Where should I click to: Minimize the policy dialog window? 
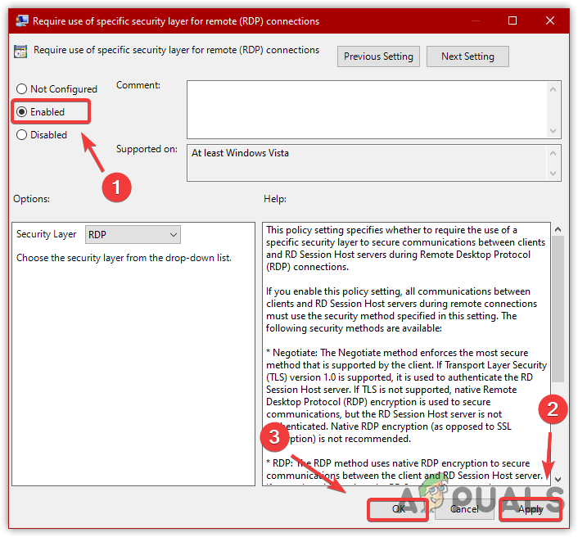tap(476, 20)
